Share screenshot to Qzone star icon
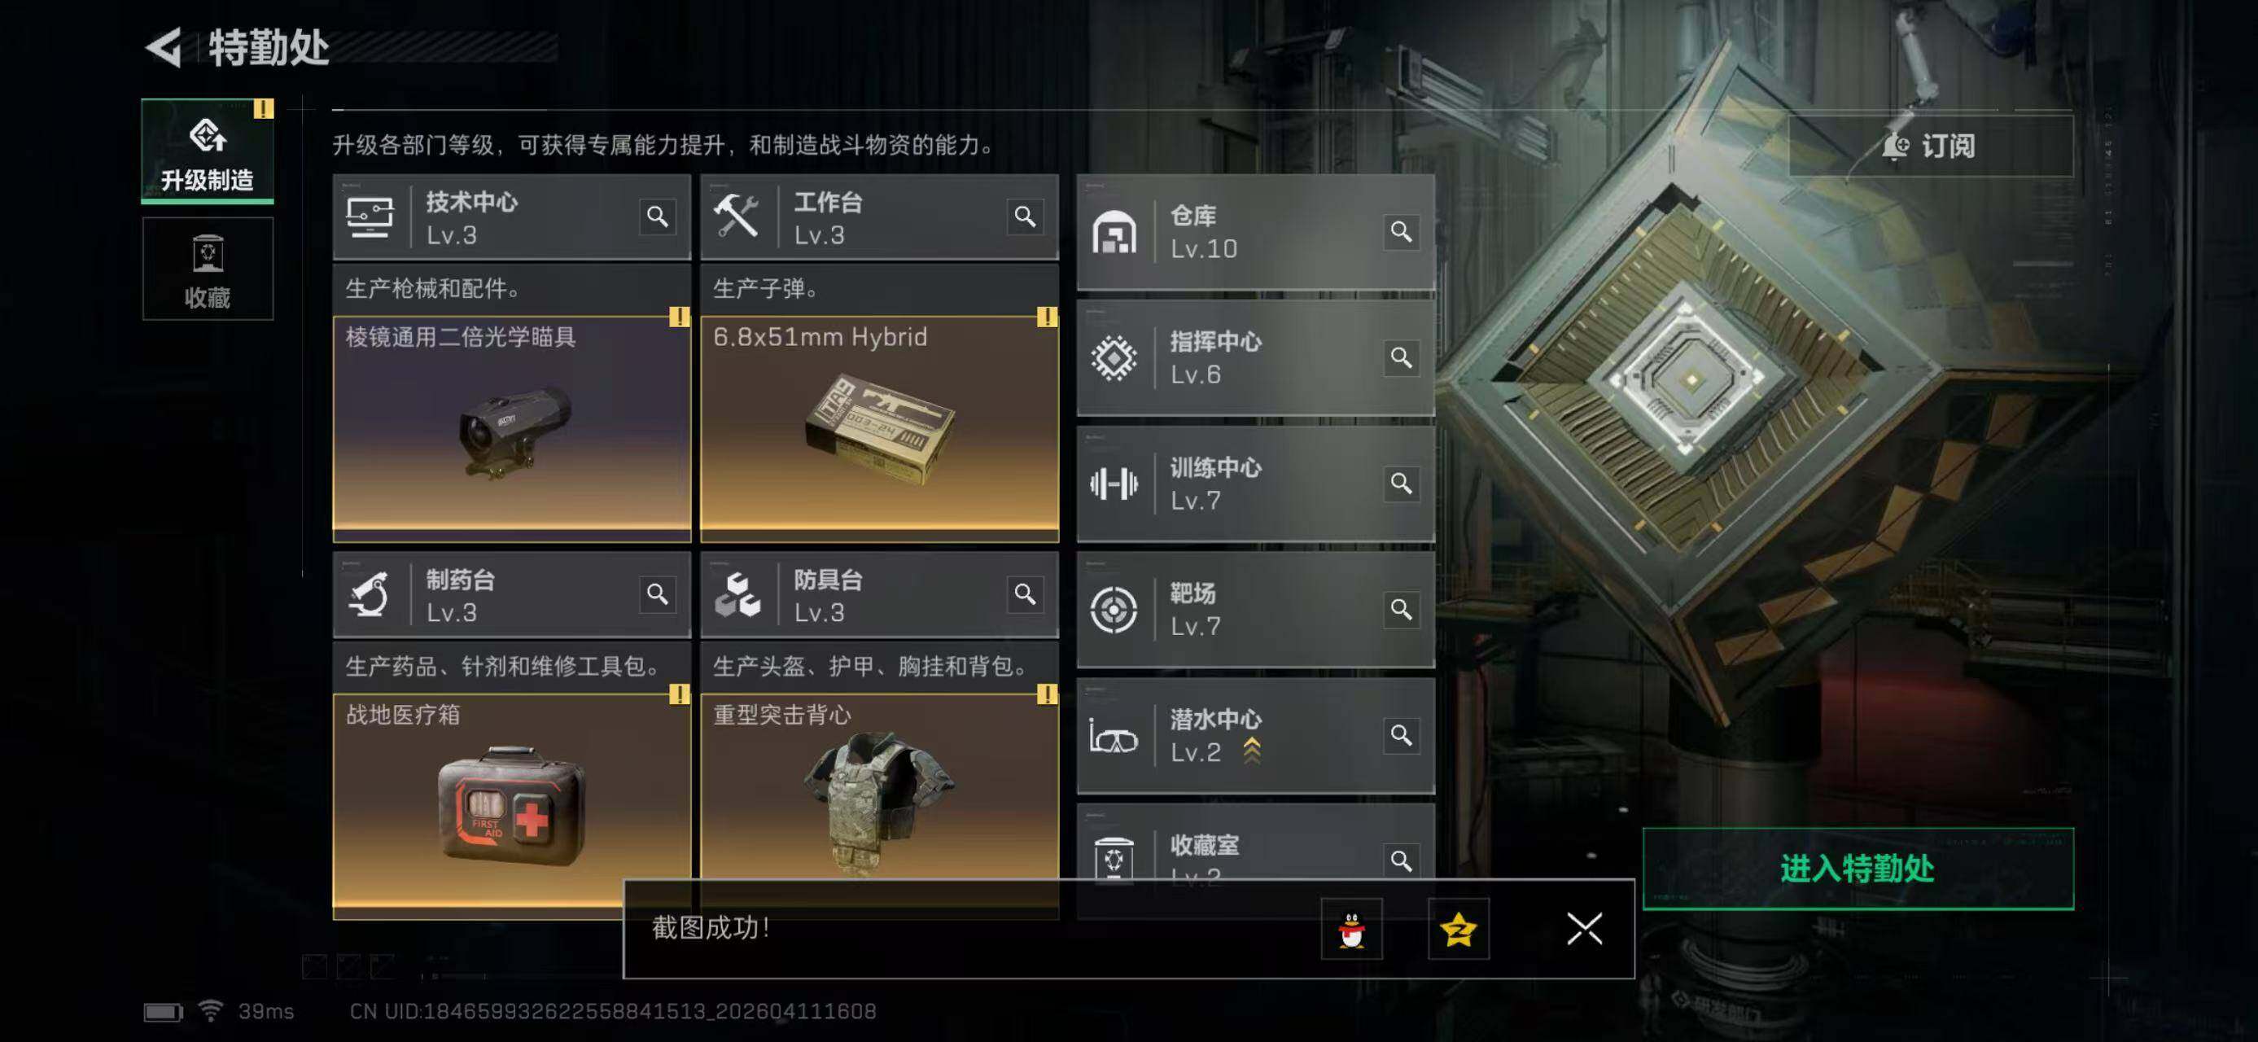2258x1042 pixels. (1459, 929)
